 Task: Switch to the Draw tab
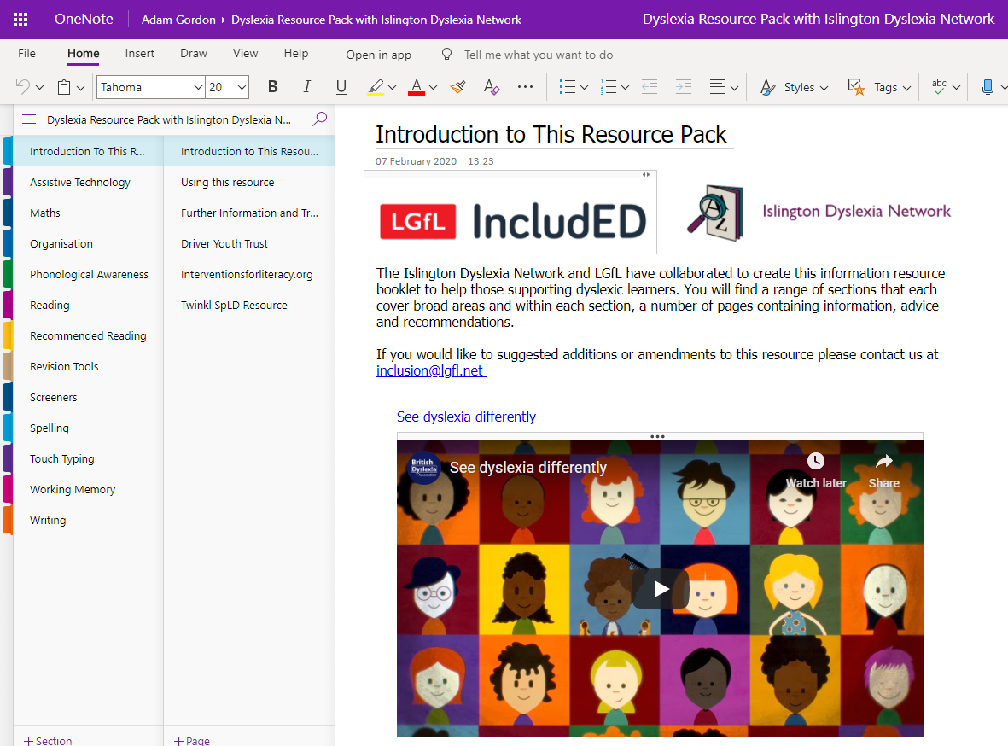[194, 54]
